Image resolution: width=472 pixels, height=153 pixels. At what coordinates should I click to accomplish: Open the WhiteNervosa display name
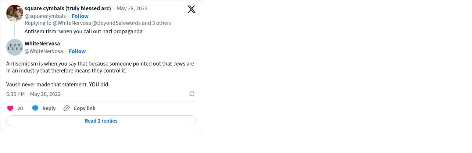click(x=42, y=44)
